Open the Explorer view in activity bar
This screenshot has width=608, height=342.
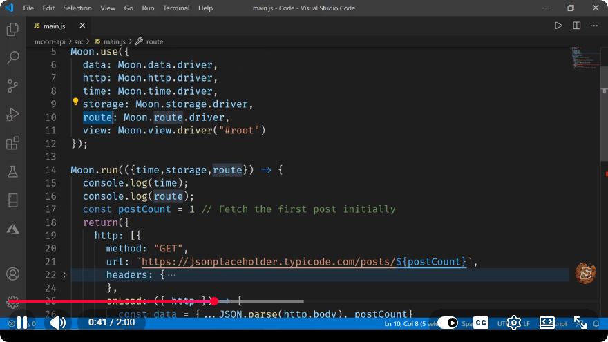13,29
